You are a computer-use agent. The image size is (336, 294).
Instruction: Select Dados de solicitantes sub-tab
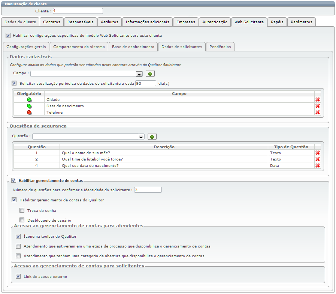(182, 47)
